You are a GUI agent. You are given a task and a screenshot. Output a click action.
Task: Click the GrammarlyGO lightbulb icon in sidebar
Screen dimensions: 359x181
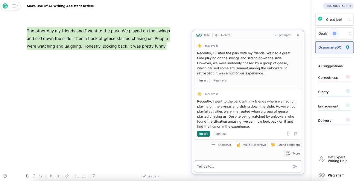(x=347, y=47)
